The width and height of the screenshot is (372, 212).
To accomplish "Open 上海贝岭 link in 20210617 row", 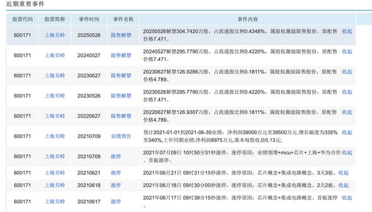I will point(55,202).
